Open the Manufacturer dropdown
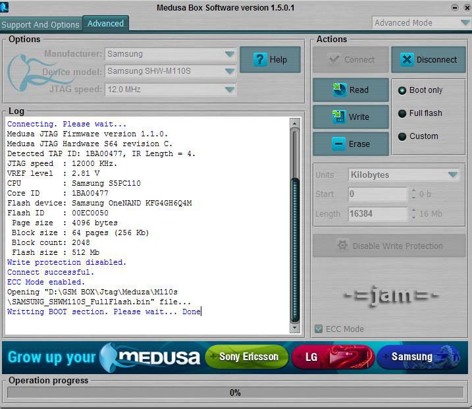Image resolution: width=472 pixels, height=409 pixels. [x=230, y=54]
